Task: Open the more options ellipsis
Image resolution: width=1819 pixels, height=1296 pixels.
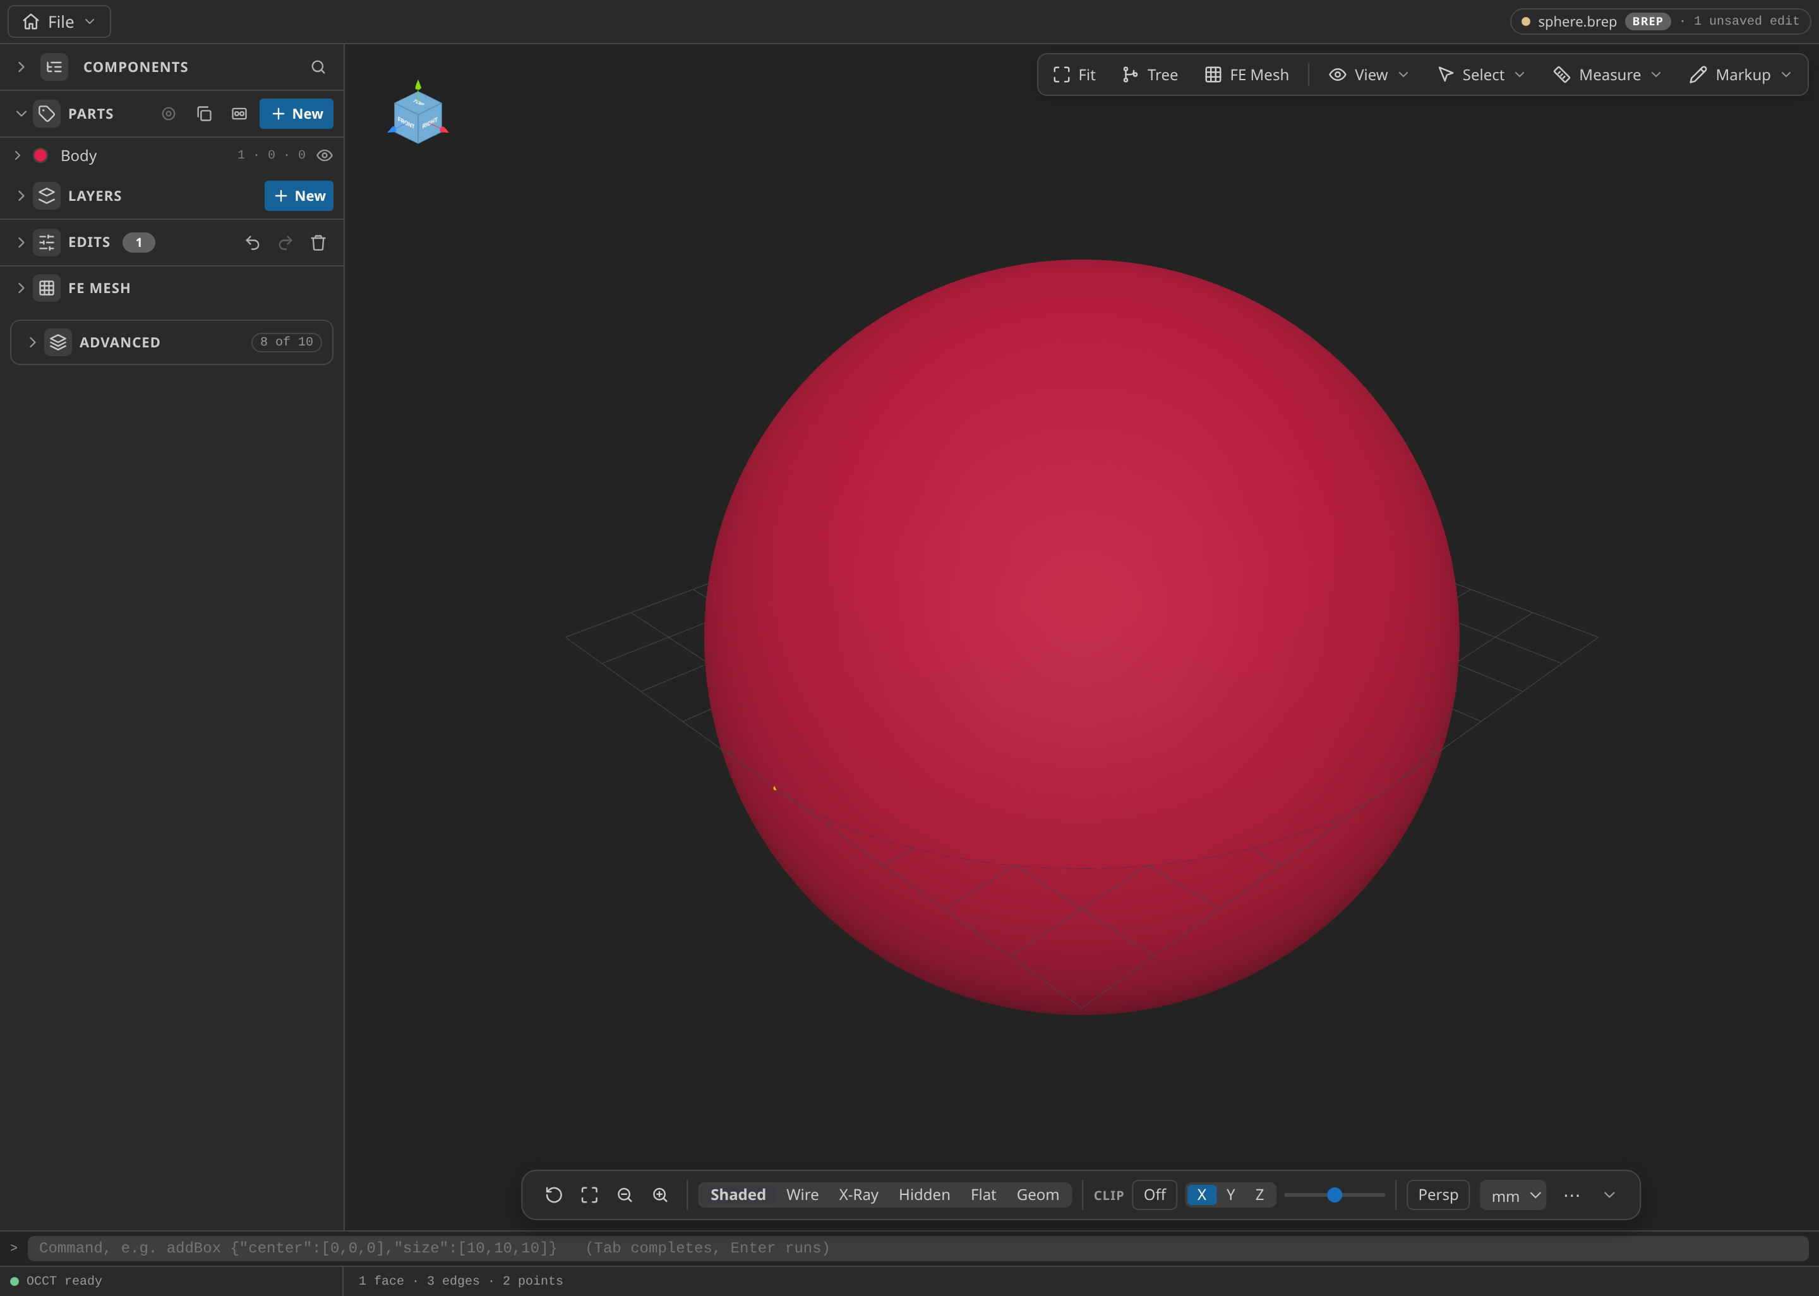Action: [1571, 1195]
